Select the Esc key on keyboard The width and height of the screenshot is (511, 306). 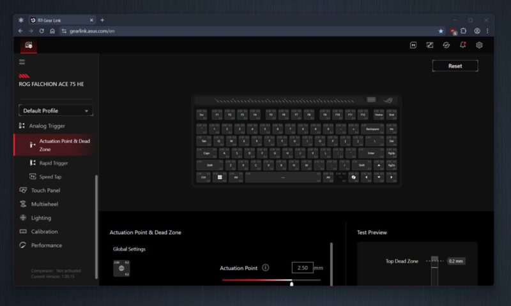[x=201, y=115]
